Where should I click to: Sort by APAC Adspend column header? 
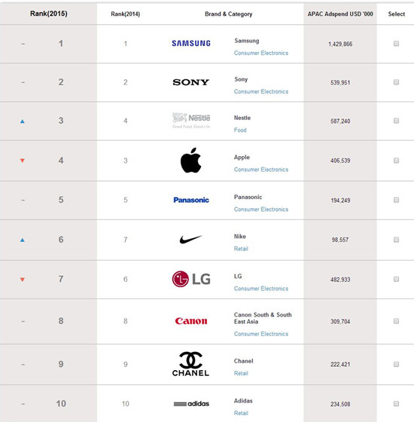pos(340,14)
